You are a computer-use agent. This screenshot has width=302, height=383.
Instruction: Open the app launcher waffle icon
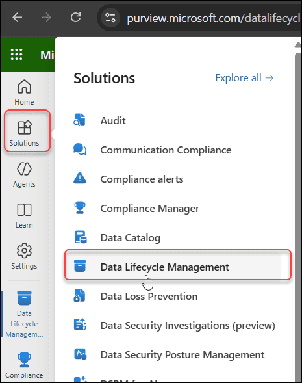(17, 54)
